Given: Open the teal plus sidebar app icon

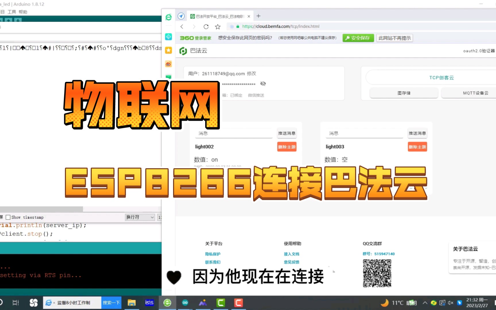Looking at the screenshot, I should pos(168,37).
